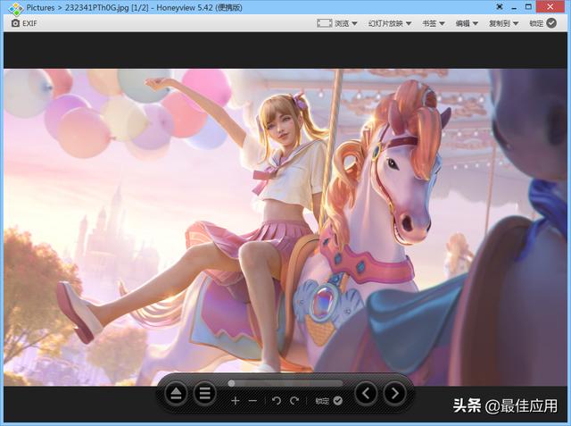Click the image position slider handle
Image resolution: width=571 pixels, height=426 pixels.
pos(231,383)
